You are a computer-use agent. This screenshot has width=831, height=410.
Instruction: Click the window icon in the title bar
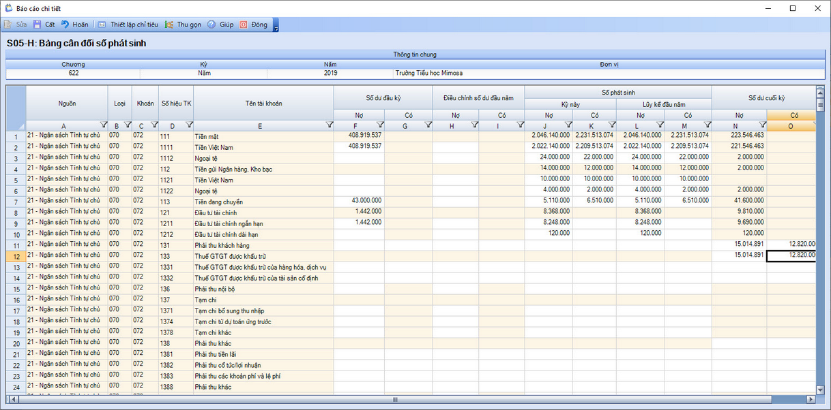[8, 8]
